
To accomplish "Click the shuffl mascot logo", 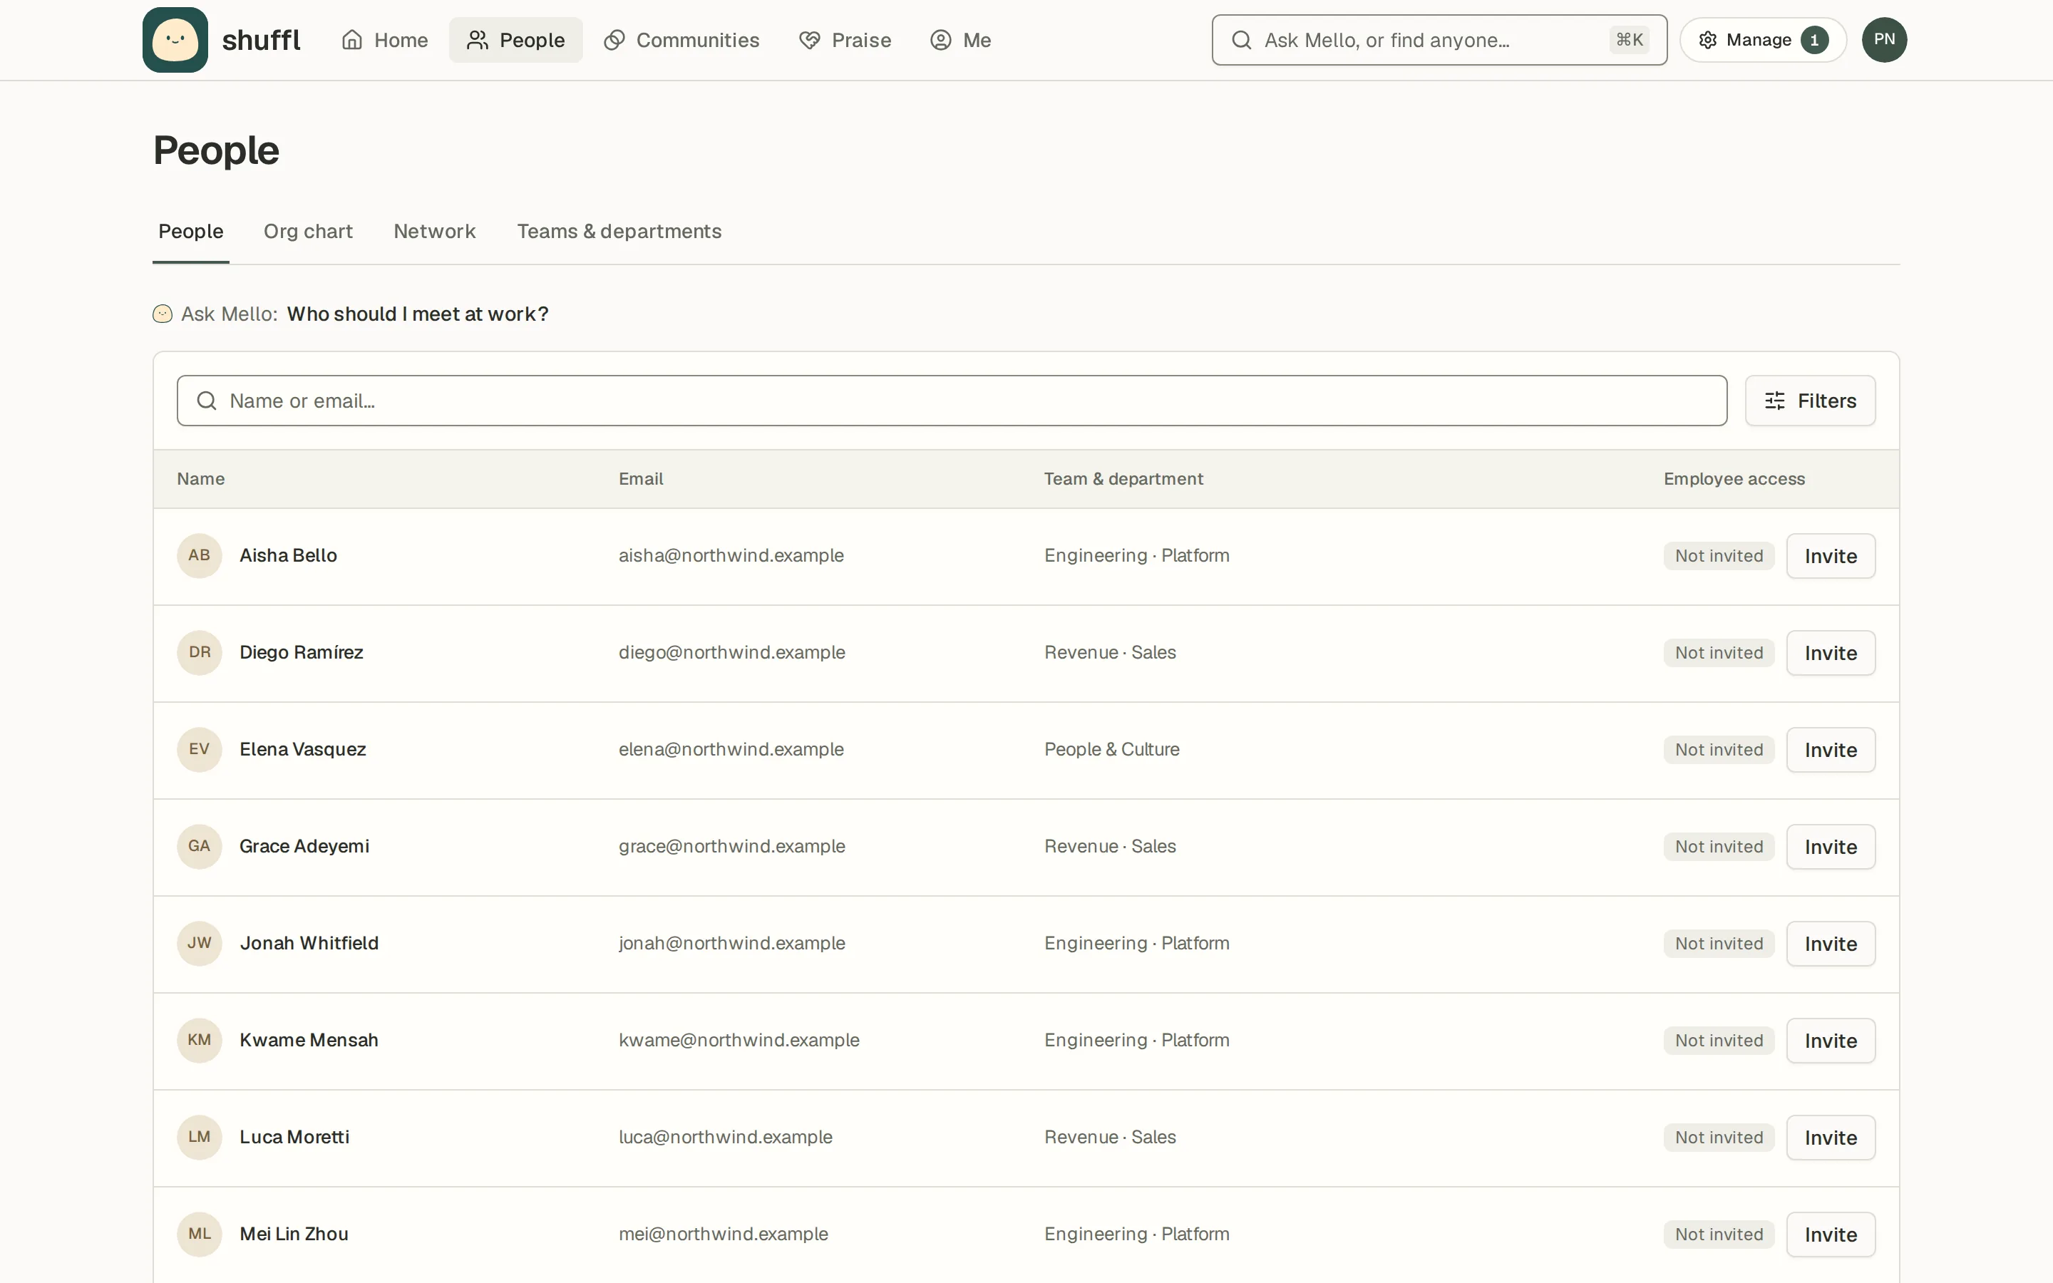I will point(175,40).
